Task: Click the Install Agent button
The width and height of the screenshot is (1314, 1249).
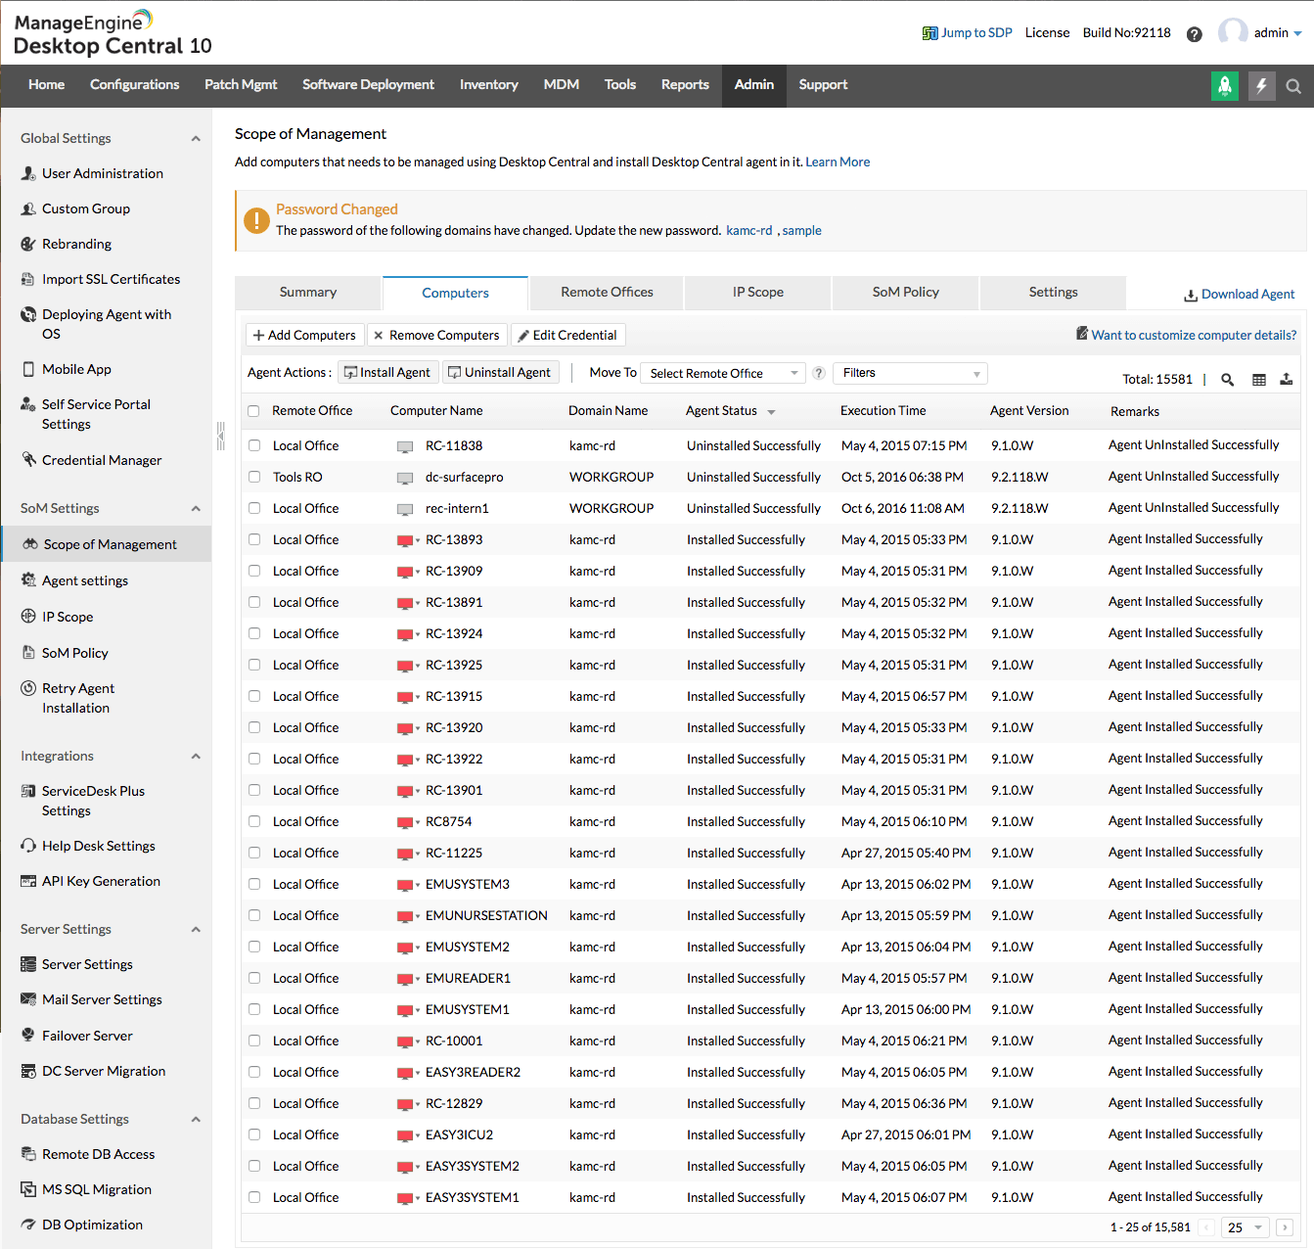Action: click(387, 372)
